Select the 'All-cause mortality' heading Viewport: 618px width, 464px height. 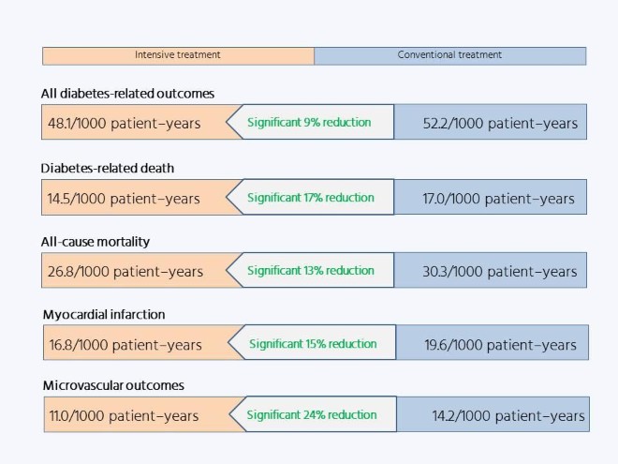click(x=96, y=242)
